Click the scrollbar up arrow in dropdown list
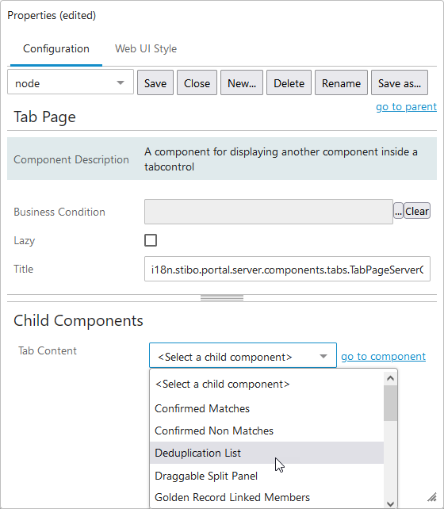Image resolution: width=444 pixels, height=509 pixels. tap(390, 378)
